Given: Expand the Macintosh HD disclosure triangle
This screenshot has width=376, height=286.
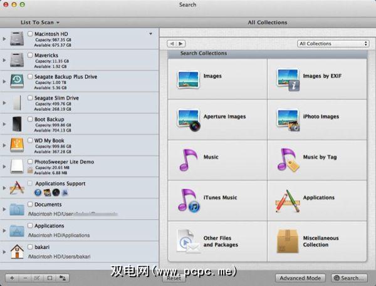Looking at the screenshot, I should tap(4, 39).
